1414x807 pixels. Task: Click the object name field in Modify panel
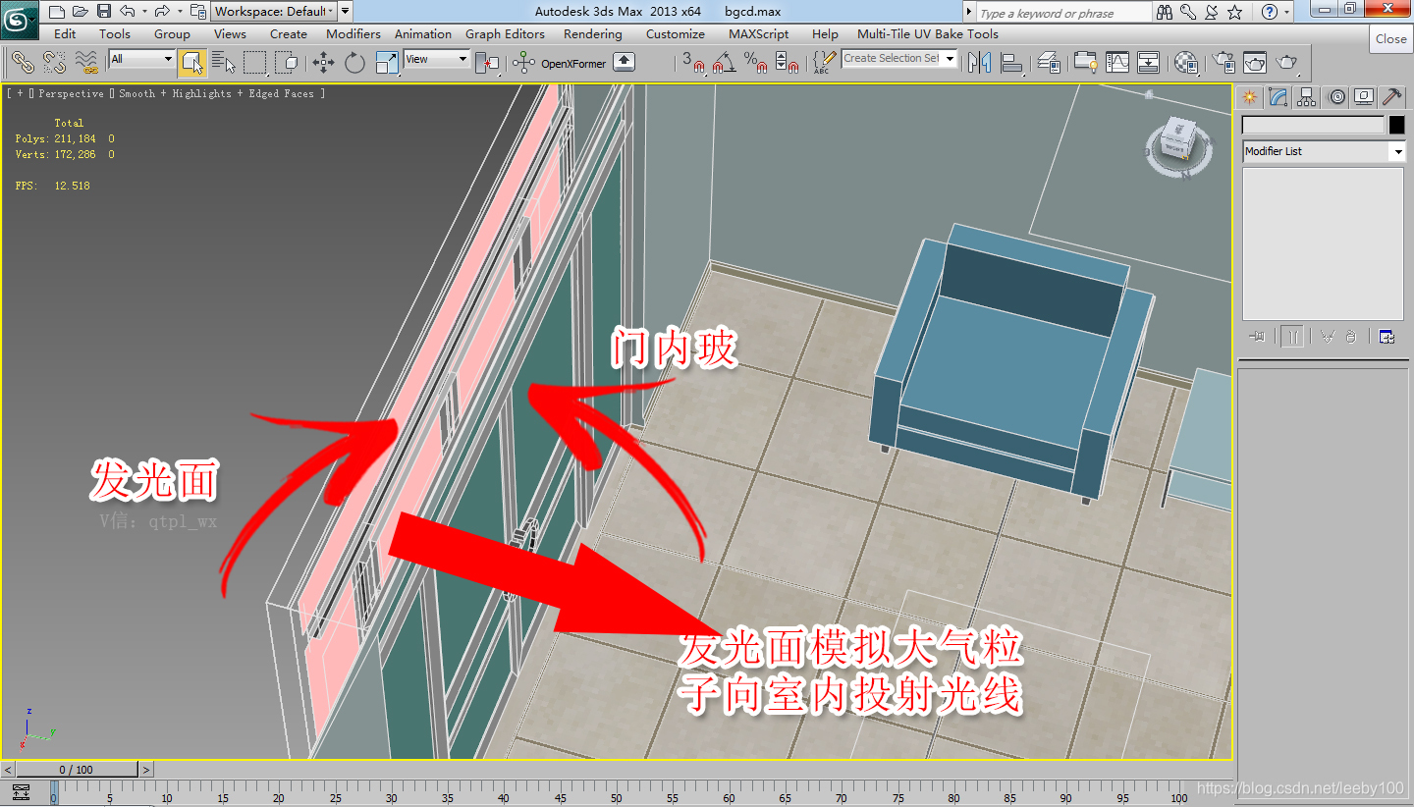coord(1313,125)
